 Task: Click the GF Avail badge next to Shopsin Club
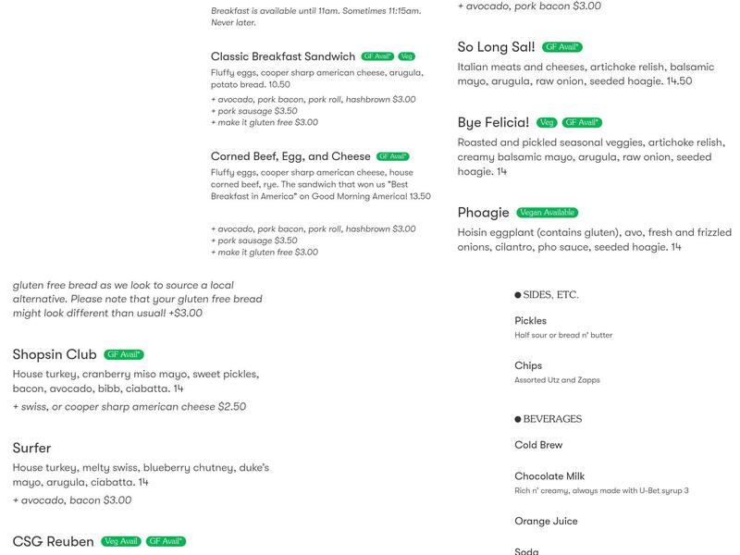coord(124,354)
